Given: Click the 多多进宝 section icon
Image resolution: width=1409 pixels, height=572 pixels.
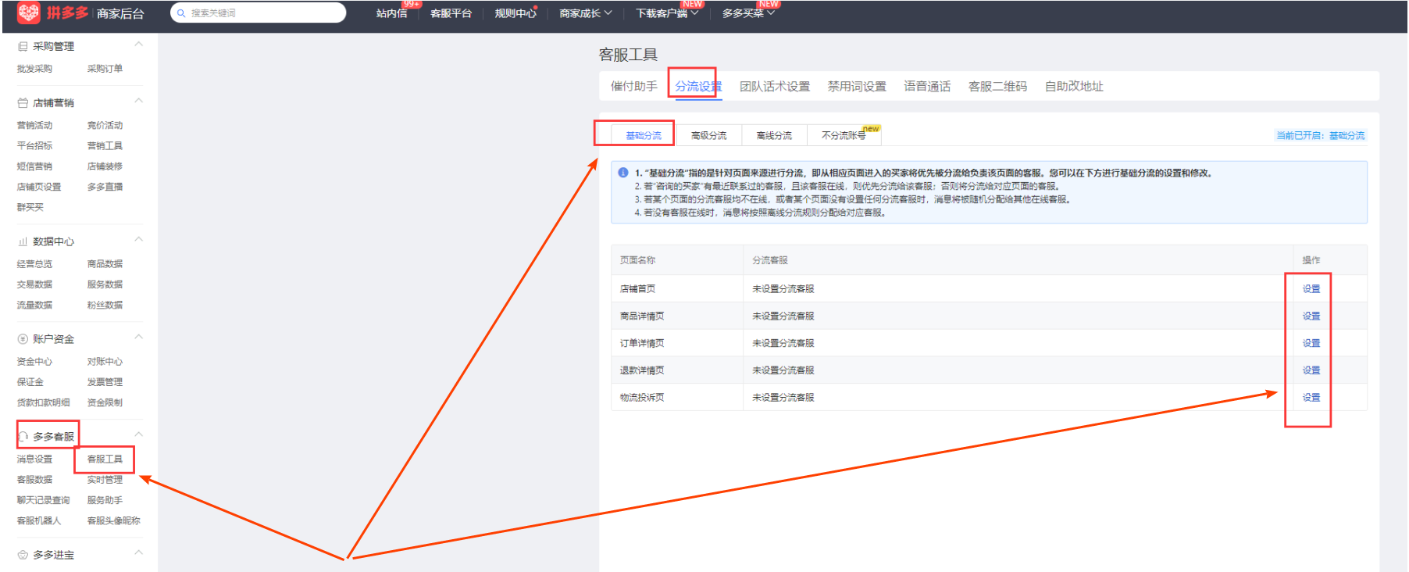Looking at the screenshot, I should pyautogui.click(x=23, y=555).
